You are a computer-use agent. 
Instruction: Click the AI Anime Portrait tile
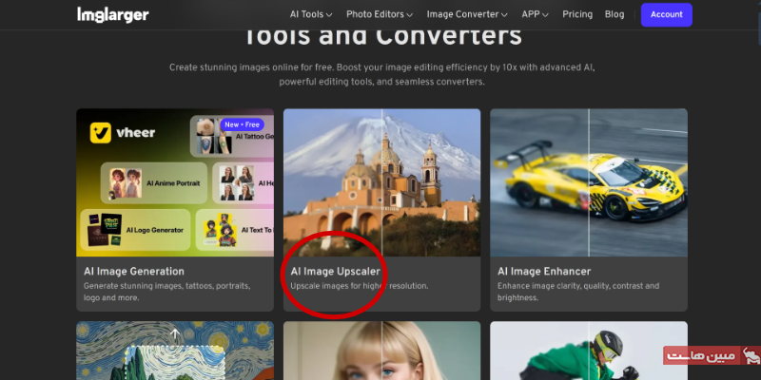(x=153, y=183)
